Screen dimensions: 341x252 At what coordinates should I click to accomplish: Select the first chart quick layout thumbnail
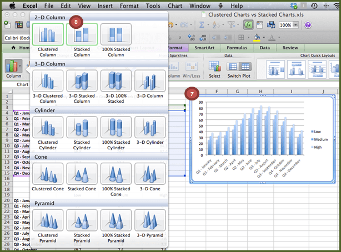pos(275,69)
